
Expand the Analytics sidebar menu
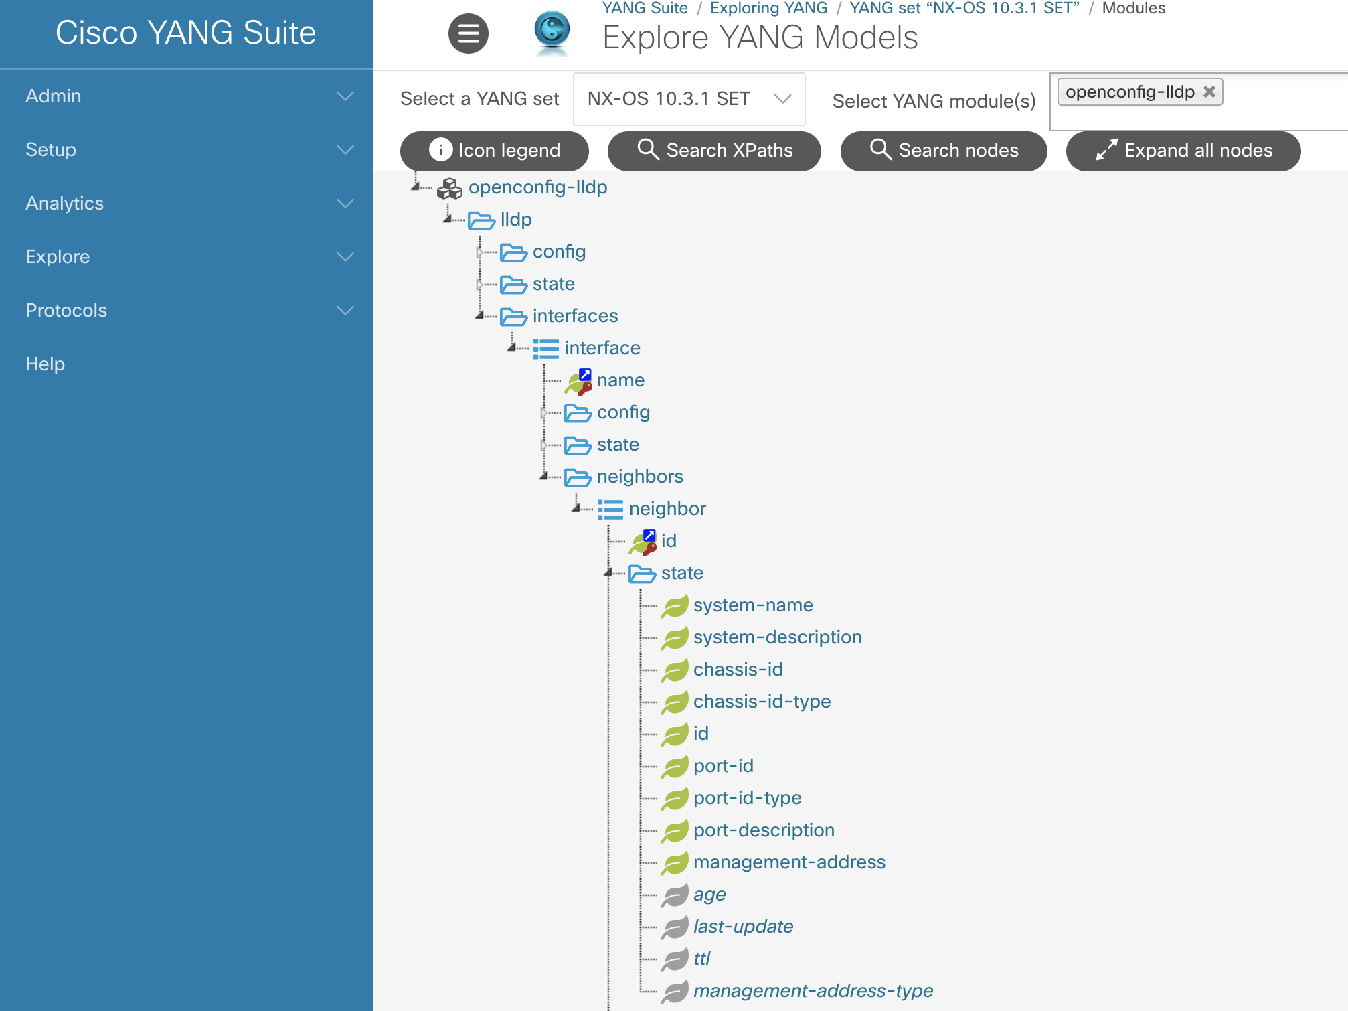point(187,203)
